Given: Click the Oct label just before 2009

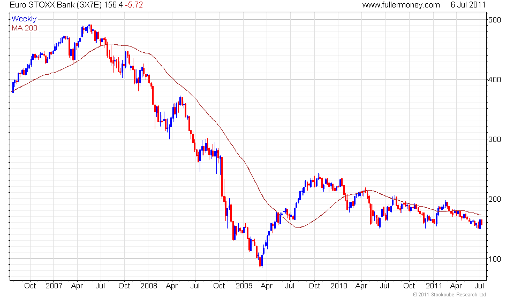Looking at the screenshot, I should [x=219, y=286].
